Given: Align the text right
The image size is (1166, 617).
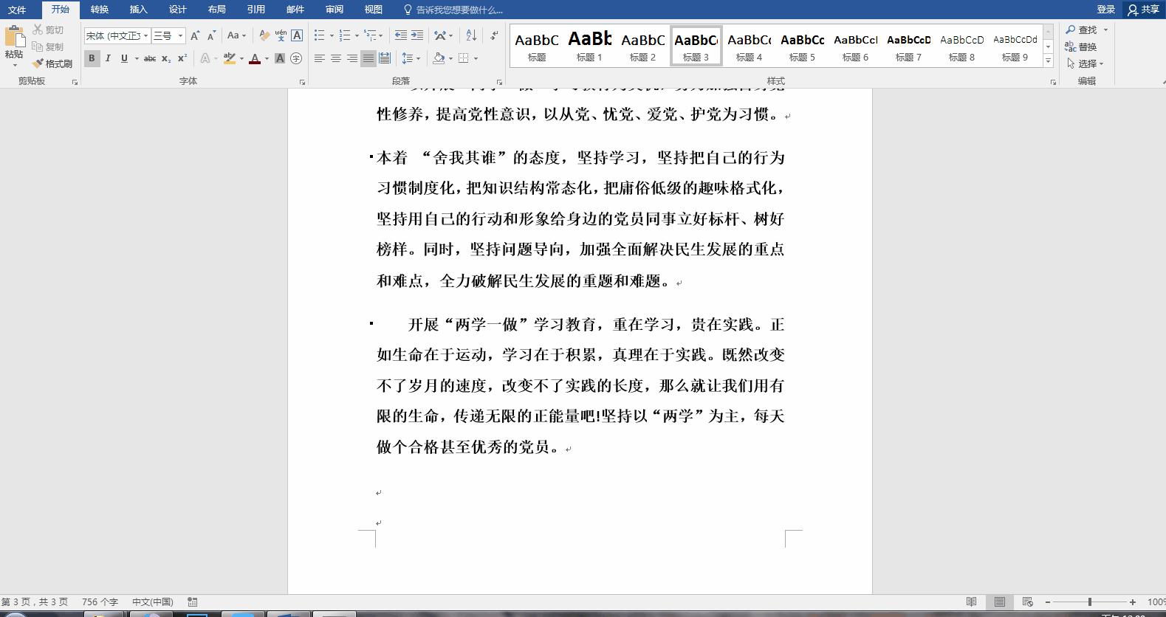Looking at the screenshot, I should (351, 58).
